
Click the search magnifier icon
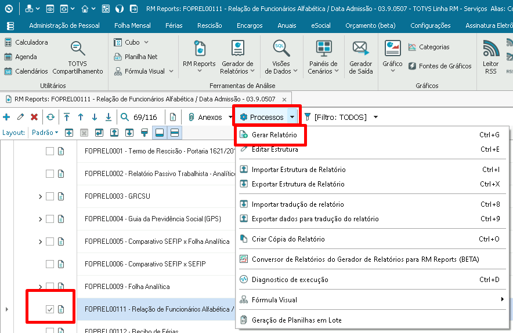click(x=125, y=117)
